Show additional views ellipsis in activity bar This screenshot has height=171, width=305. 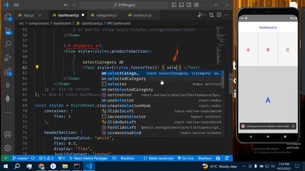8,113
